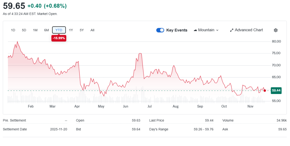Switch to the 6M range

46,30
